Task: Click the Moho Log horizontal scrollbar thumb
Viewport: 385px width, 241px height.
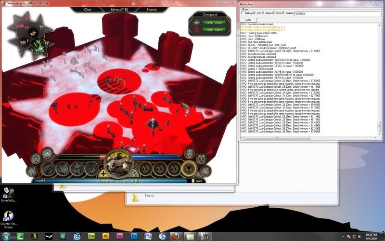Action: pyautogui.click(x=278, y=138)
